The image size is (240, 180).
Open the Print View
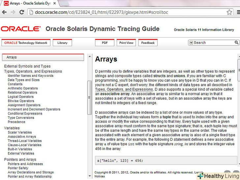126,43
